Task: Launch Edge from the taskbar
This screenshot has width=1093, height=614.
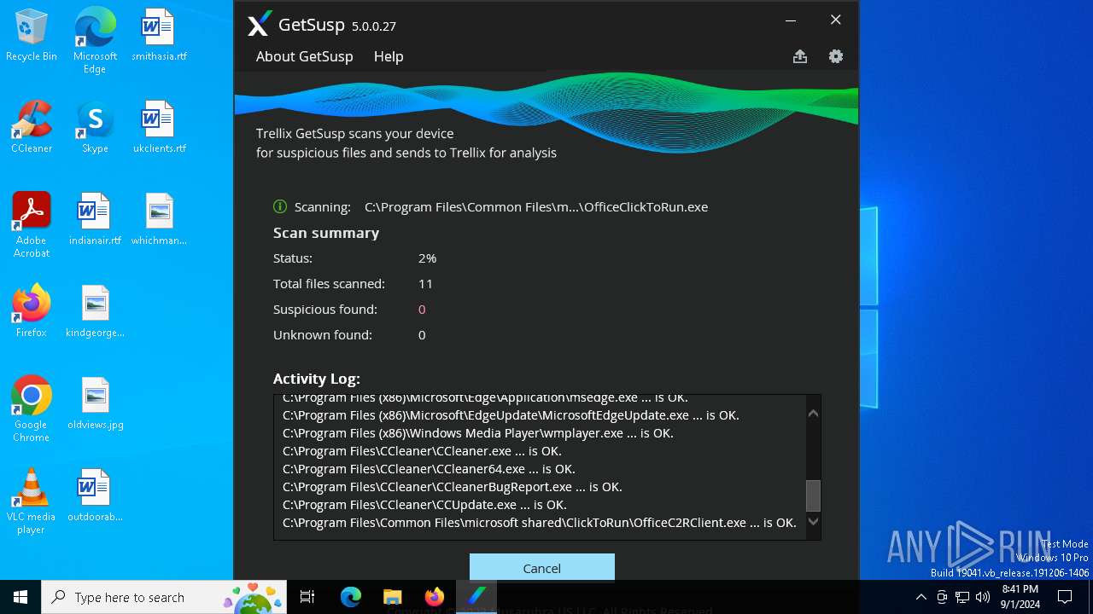Action: [351, 597]
